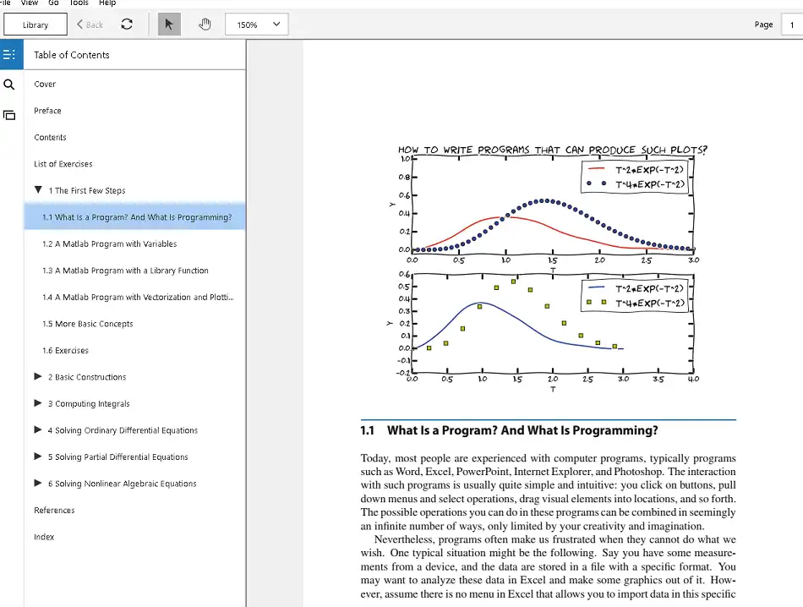
Task: Open the search panel magnifier icon
Action: point(9,85)
